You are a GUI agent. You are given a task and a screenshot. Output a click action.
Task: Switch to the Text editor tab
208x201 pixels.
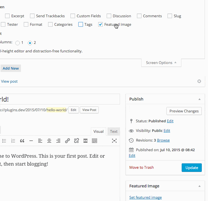(x=114, y=131)
